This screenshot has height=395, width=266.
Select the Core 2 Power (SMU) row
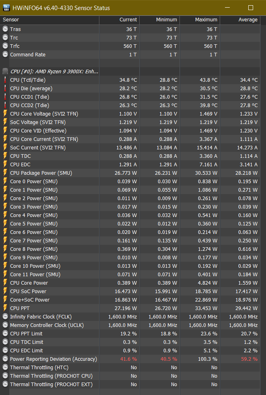(x=130, y=198)
